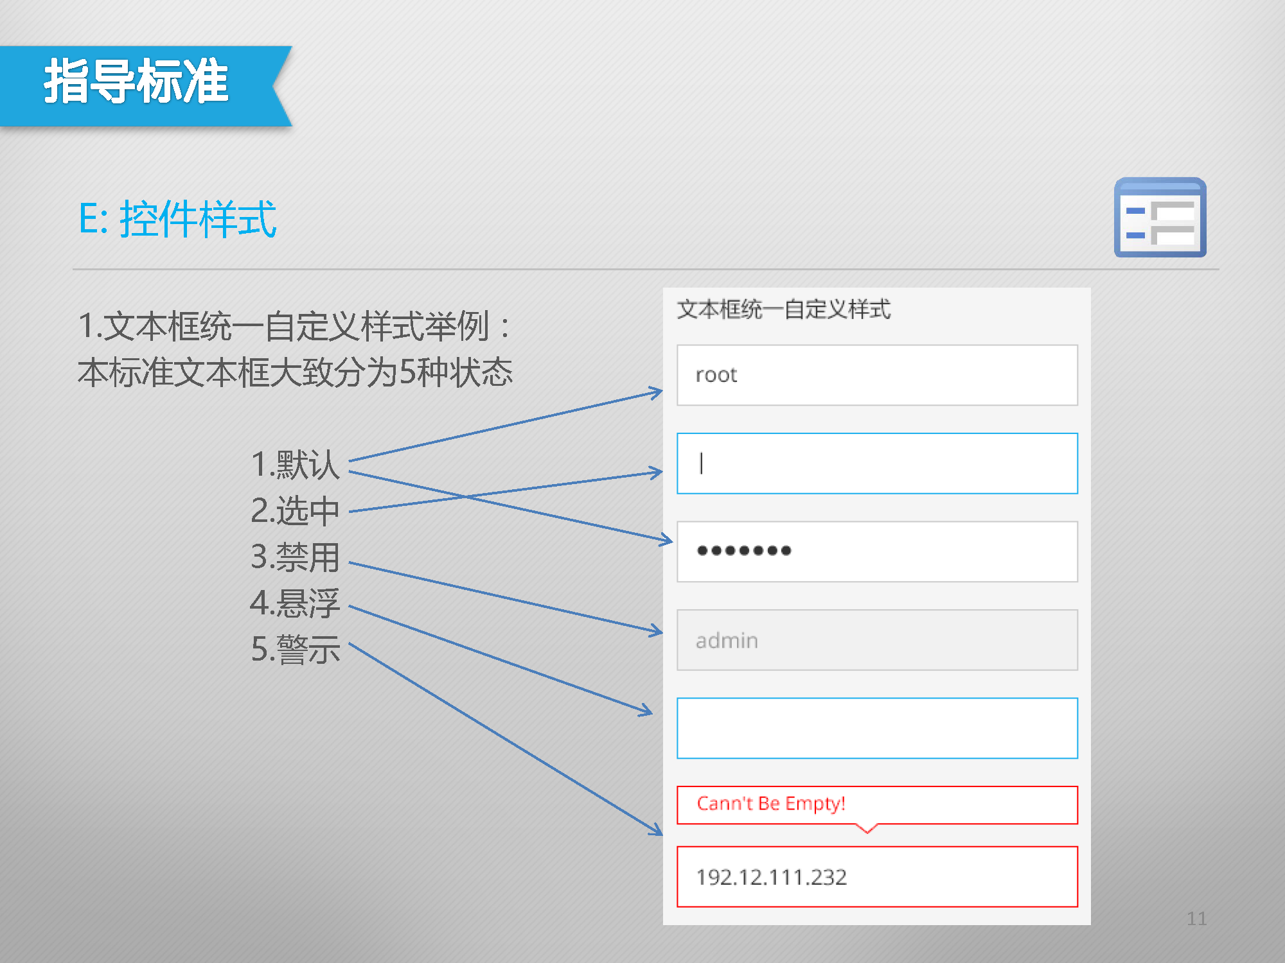Click the page number 11
This screenshot has width=1285, height=963.
click(1196, 919)
